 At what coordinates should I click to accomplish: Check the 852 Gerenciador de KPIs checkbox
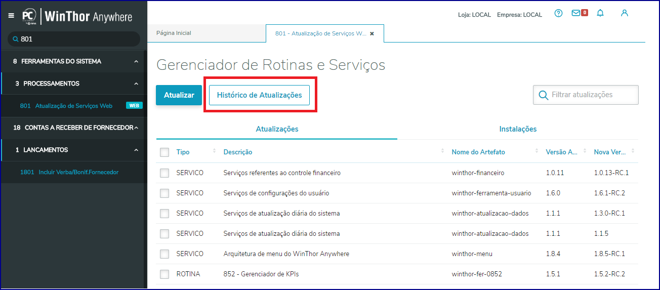[x=164, y=274]
